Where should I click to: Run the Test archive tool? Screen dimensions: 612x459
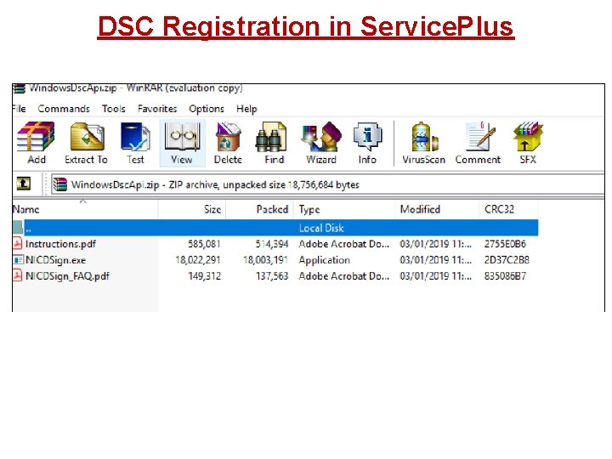pyautogui.click(x=135, y=143)
